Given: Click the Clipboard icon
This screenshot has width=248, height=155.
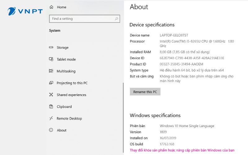Looking at the screenshot, I should (x=51, y=107).
